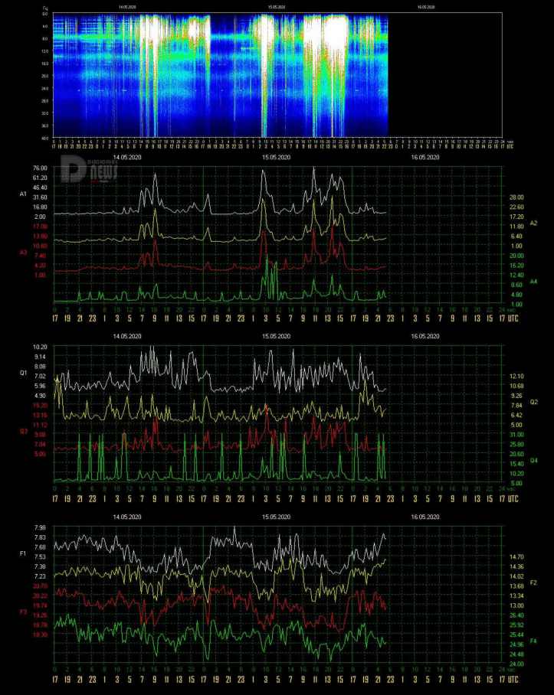Select the F2 label on right side
Screen dimensions: 554x695
pyautogui.click(x=534, y=582)
